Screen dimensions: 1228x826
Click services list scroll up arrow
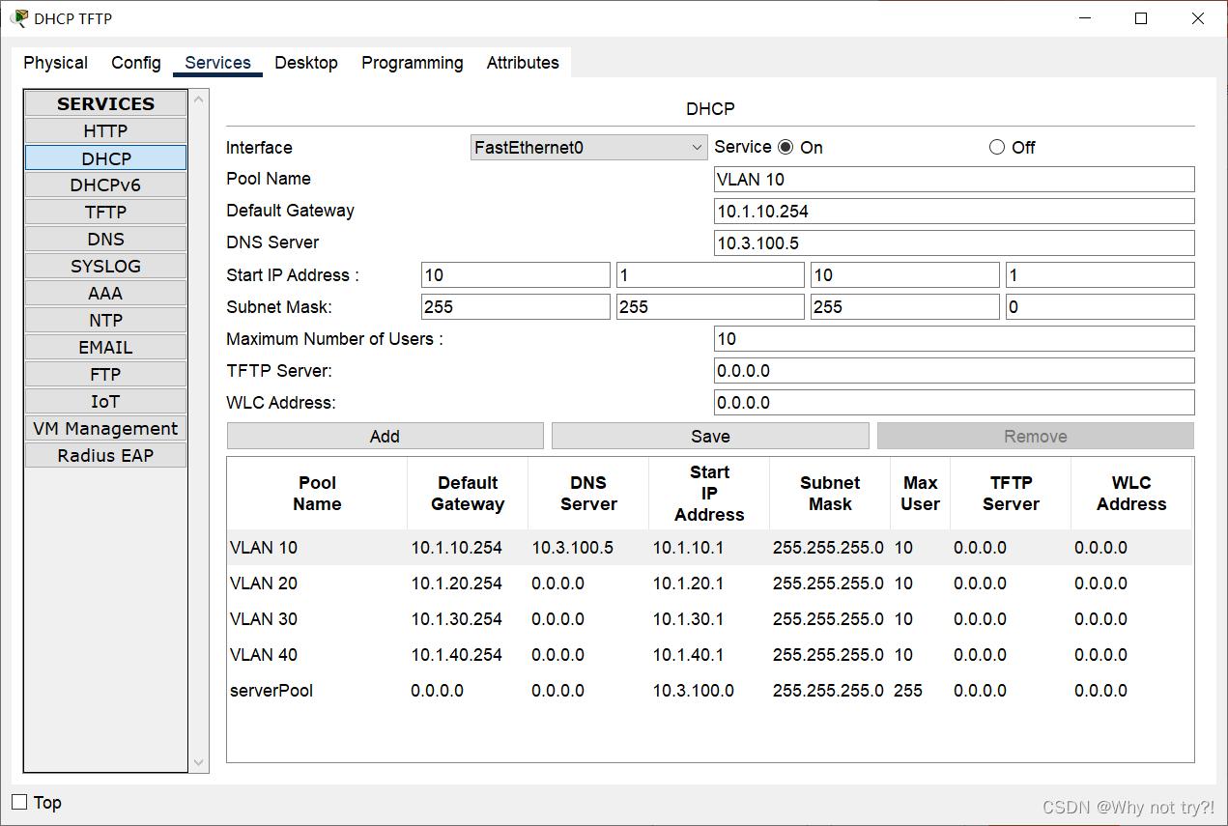199,99
